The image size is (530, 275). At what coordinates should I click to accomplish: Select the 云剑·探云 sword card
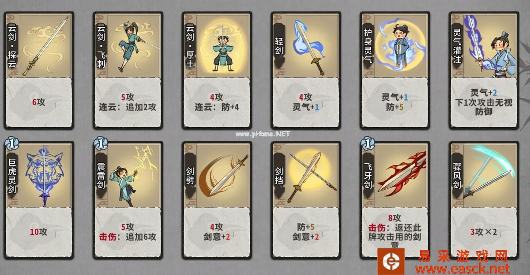[39, 70]
